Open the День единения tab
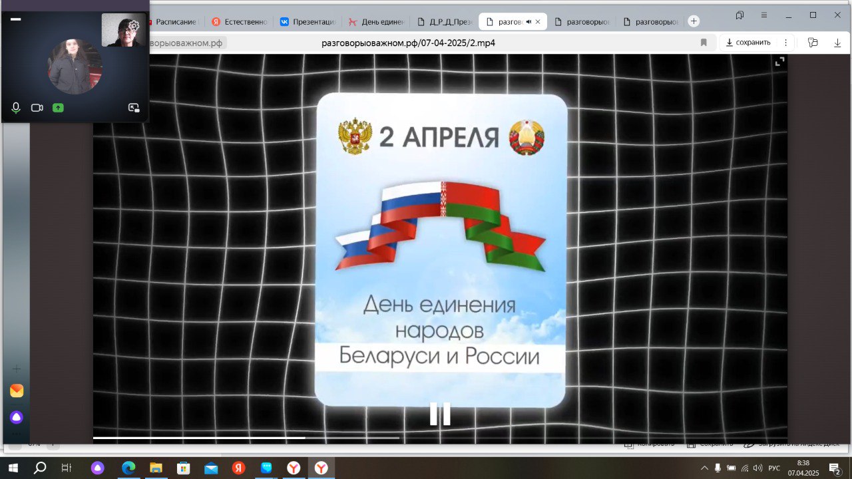This screenshot has height=479, width=852. tap(376, 21)
